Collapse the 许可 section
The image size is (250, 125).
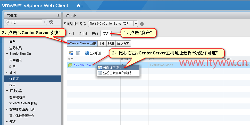click(7, 72)
